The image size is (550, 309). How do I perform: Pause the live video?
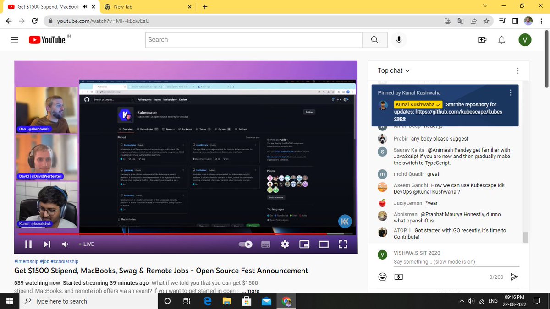pyautogui.click(x=28, y=244)
